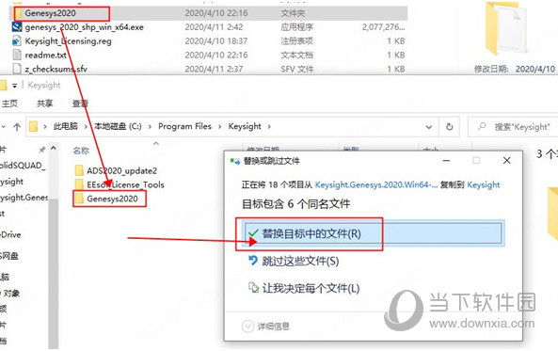Click the ADS2020_update2 folder icon
The width and height of the screenshot is (558, 351).
pos(79,171)
